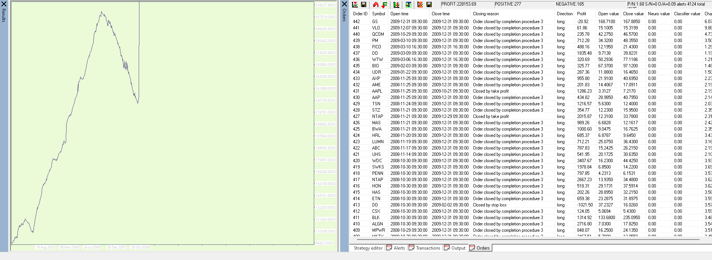Click the orders table horizontal scrollbar
The height and width of the screenshot is (260, 712).
[521, 240]
